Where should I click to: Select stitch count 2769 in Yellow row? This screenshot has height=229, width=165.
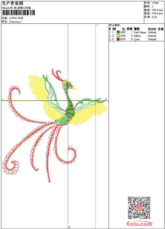123,36
